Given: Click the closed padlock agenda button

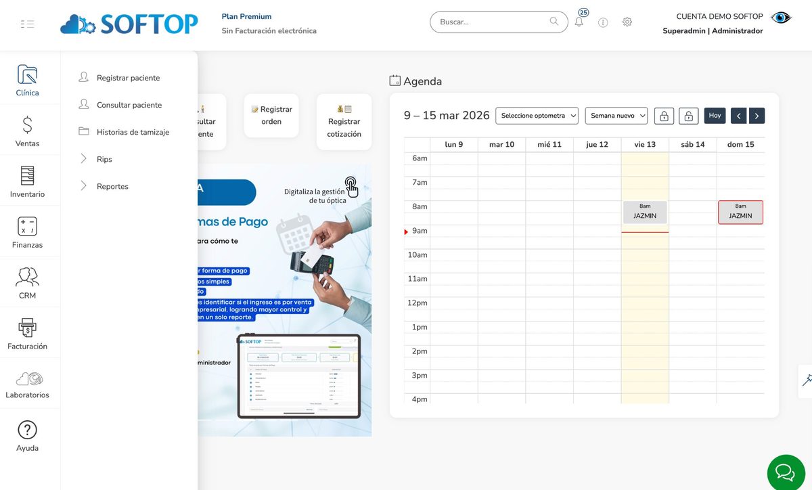Looking at the screenshot, I should point(664,116).
